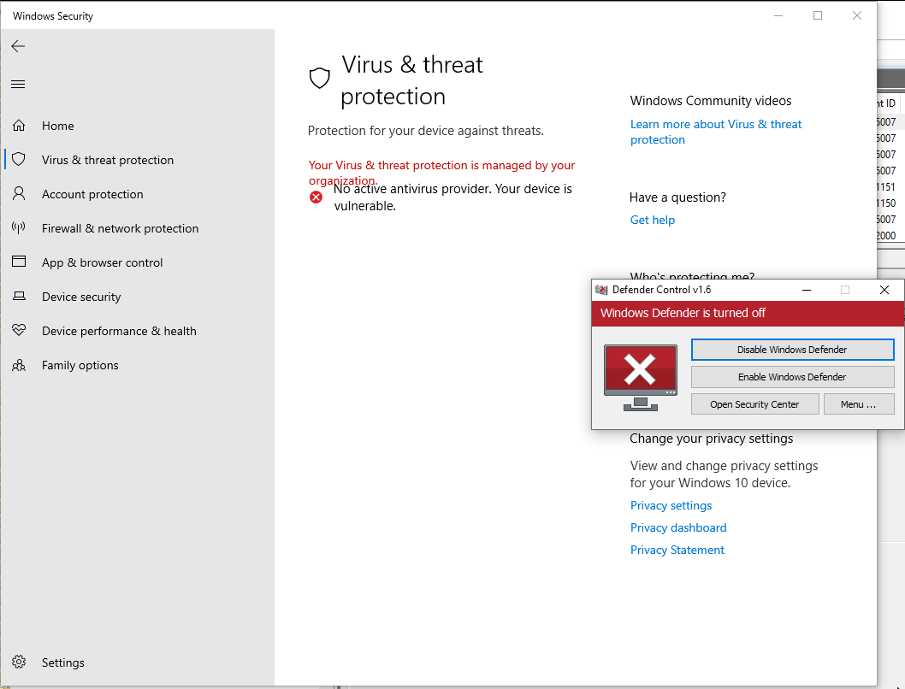
Task: Click the Device security laptop icon
Action: (19, 296)
